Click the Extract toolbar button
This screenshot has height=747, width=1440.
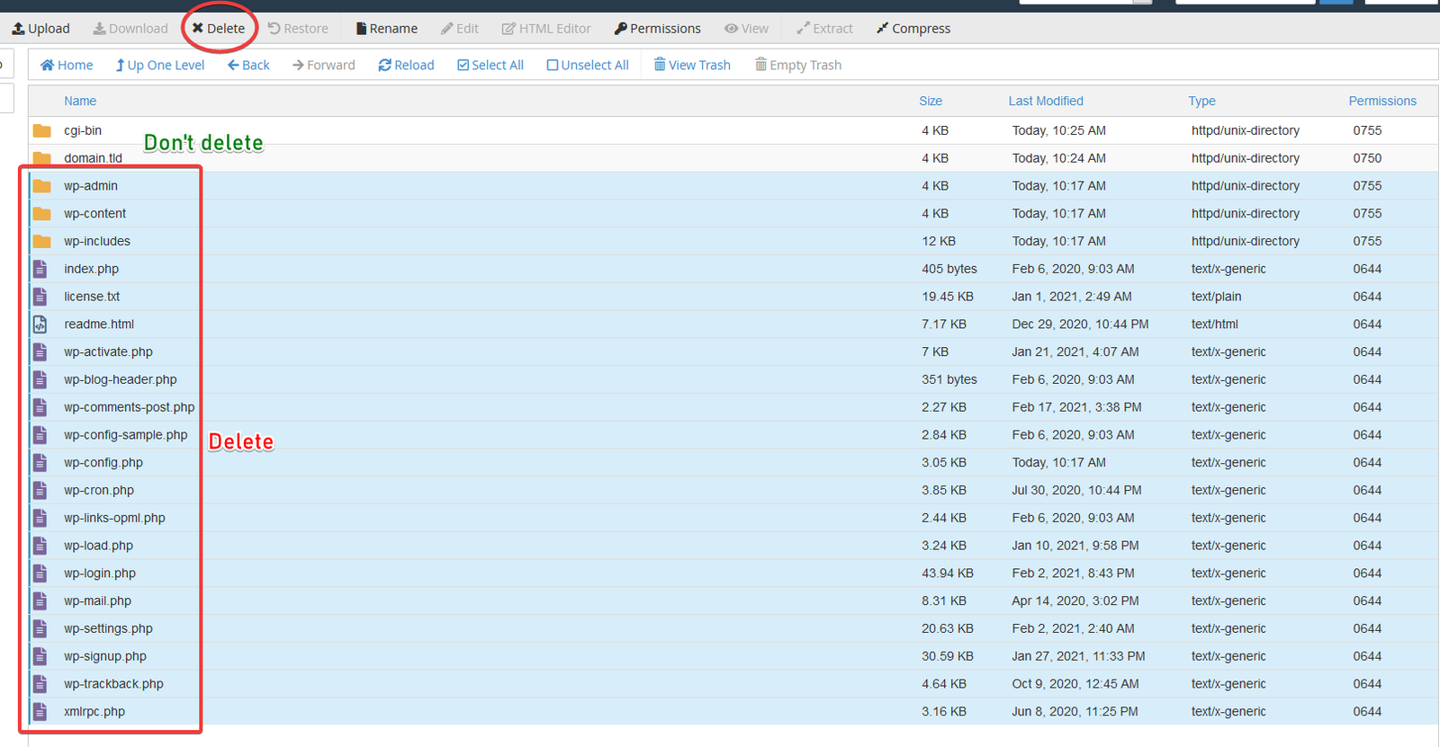coord(824,29)
